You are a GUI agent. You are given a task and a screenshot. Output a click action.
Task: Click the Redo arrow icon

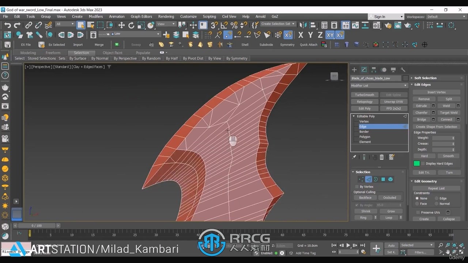click(17, 25)
